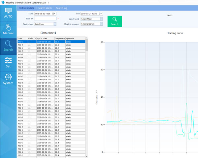Open the AUTO mode panel

(x=8, y=13)
